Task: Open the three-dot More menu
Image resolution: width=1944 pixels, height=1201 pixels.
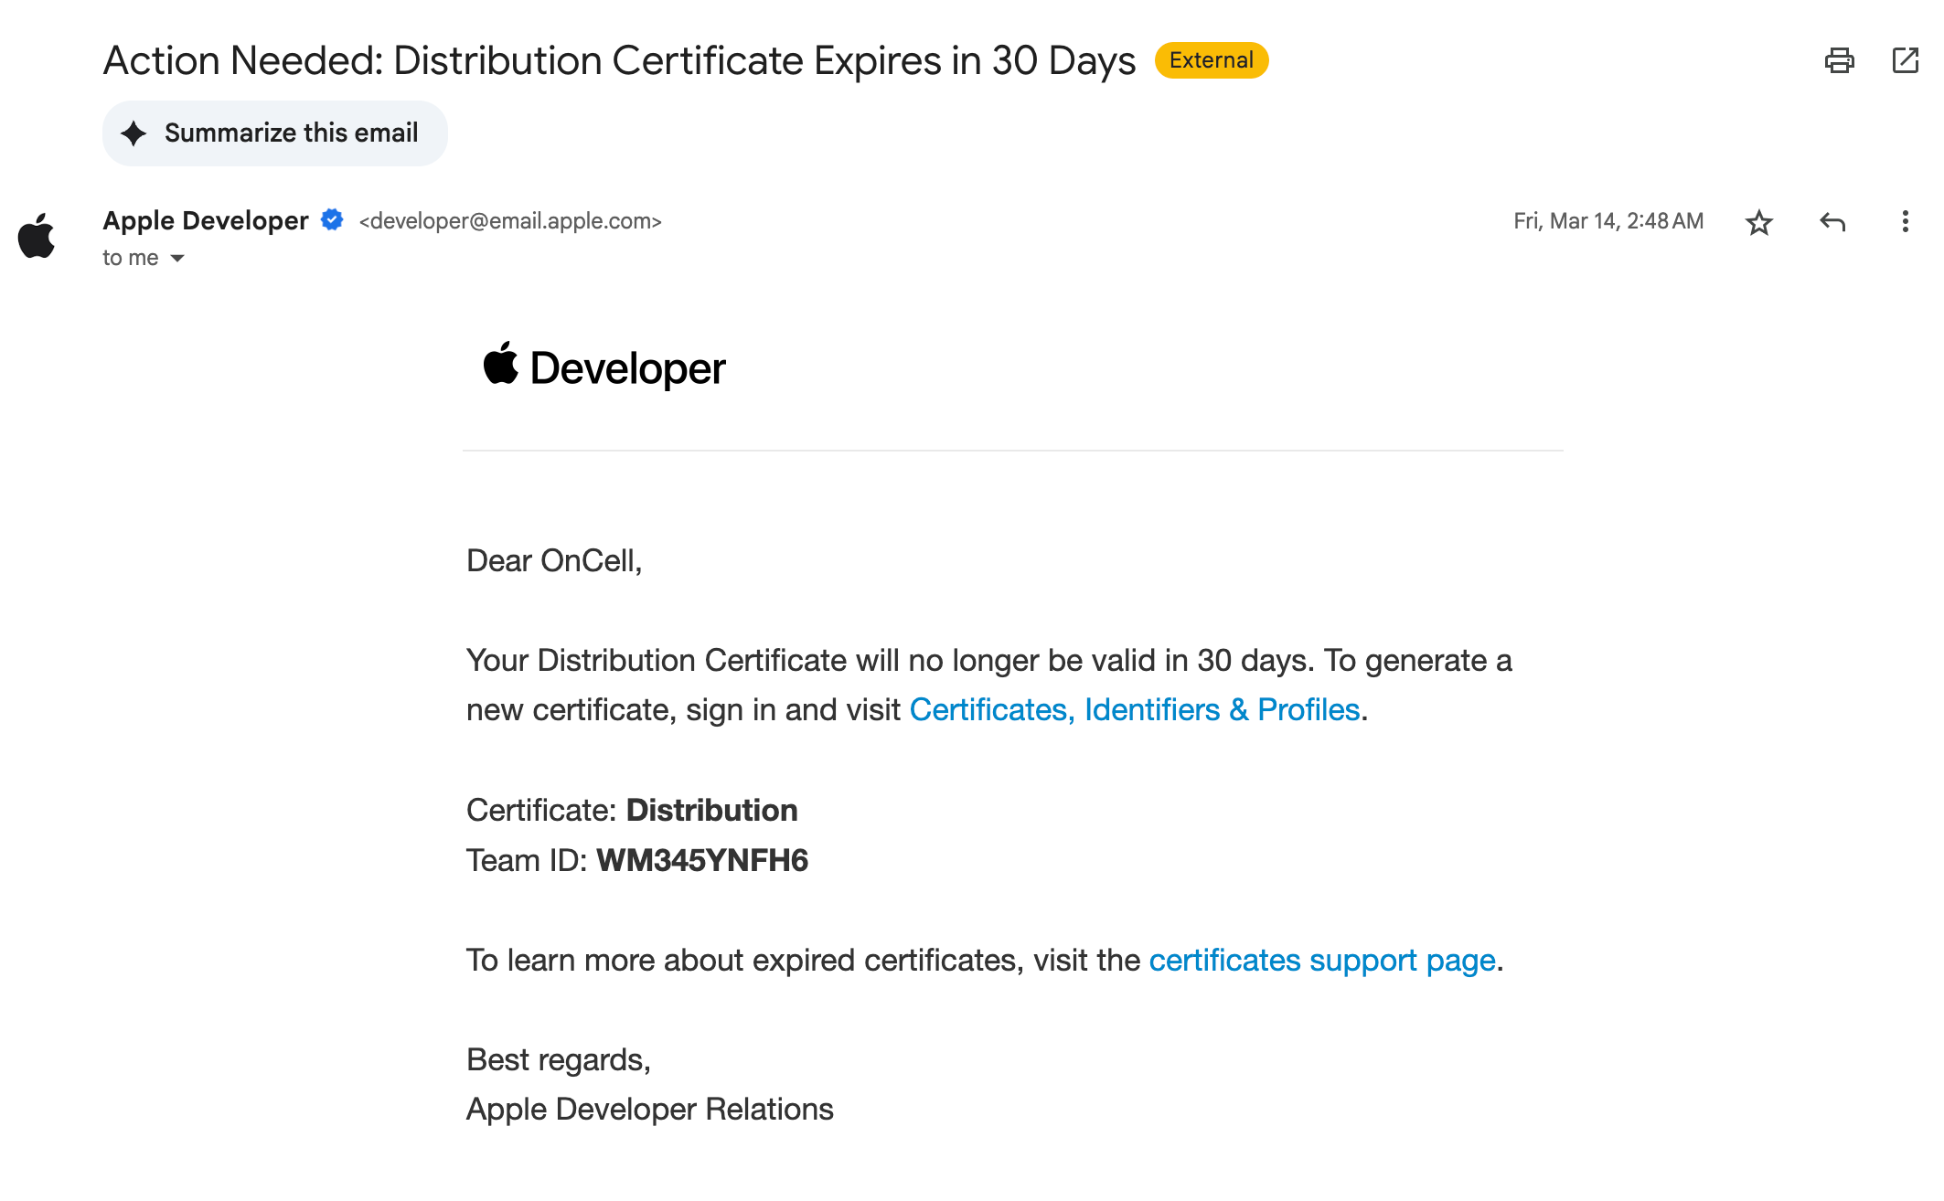Action: coord(1905,222)
